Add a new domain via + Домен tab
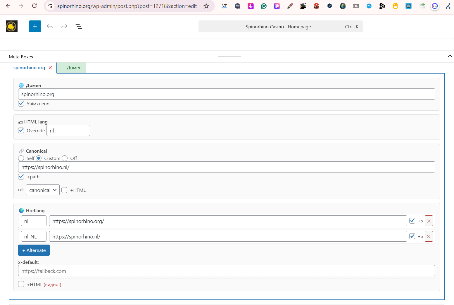454x305 pixels. coord(72,68)
